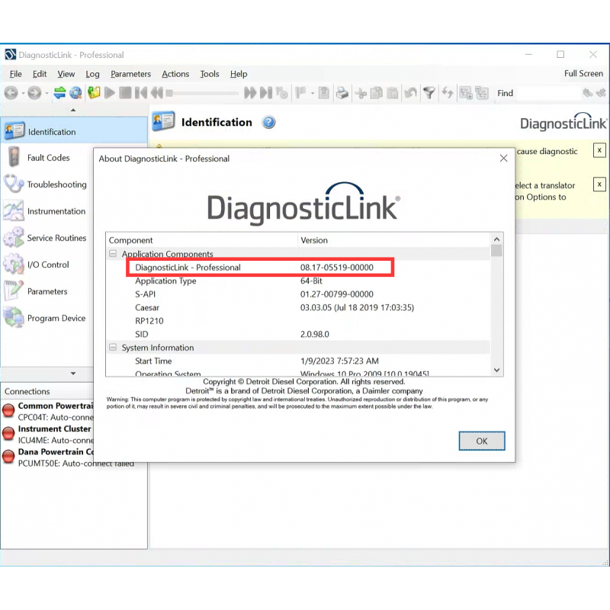Screen dimensions: 610x610
Task: Open the Actions menu
Action: (175, 74)
